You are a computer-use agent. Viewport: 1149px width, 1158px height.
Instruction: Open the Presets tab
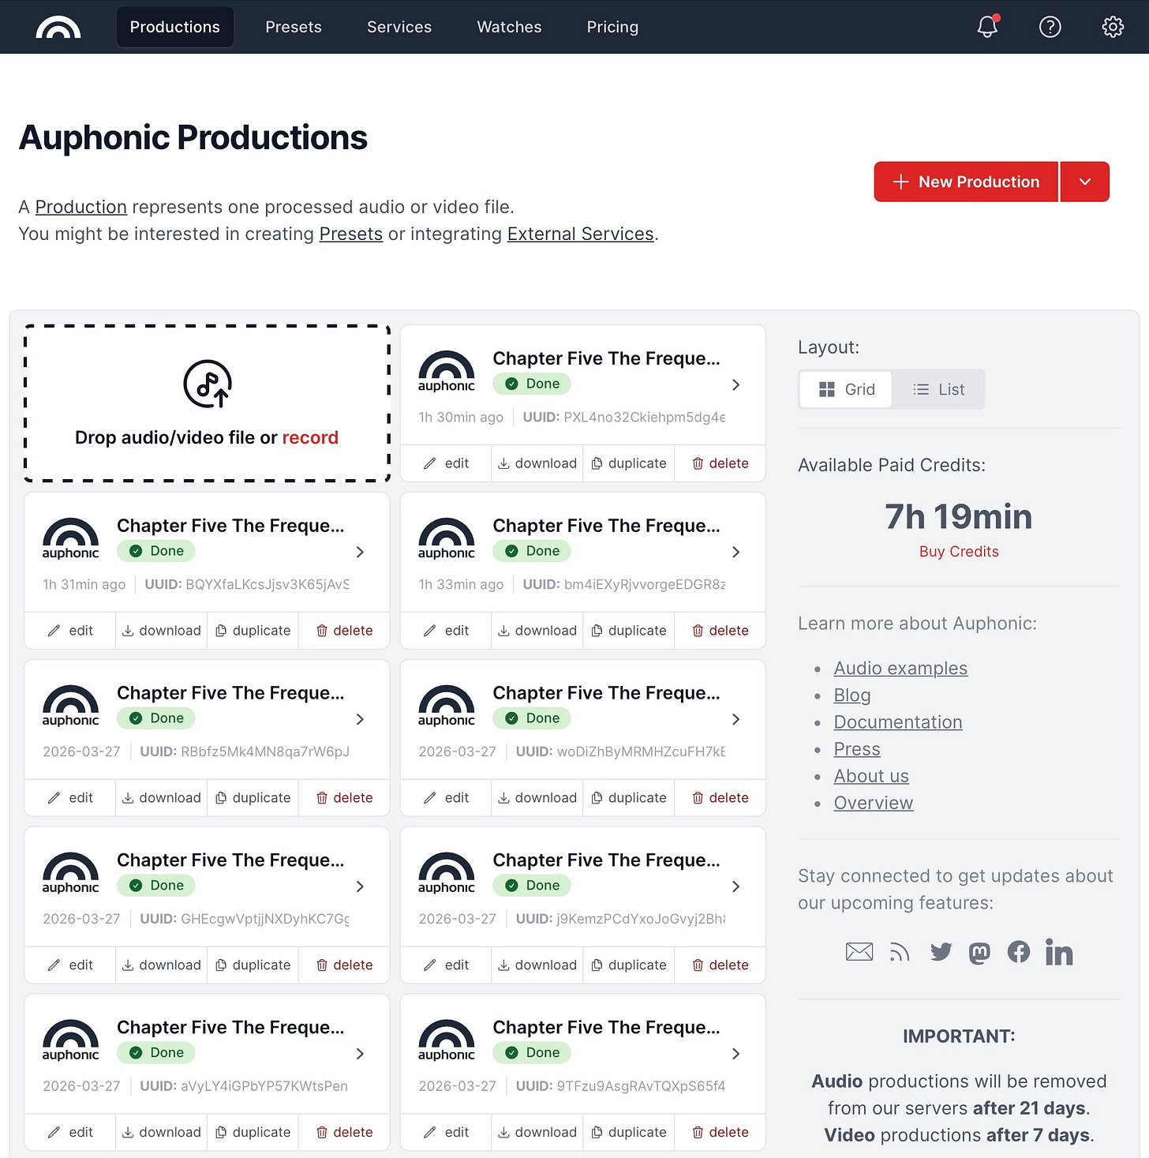[294, 27]
